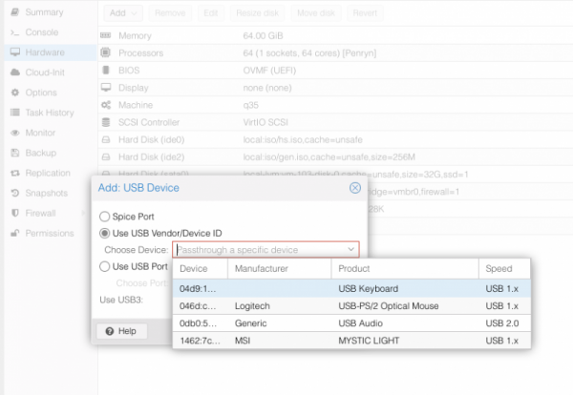Select the Processors hardware row
Screen dimensions: 573x395
click(335, 52)
